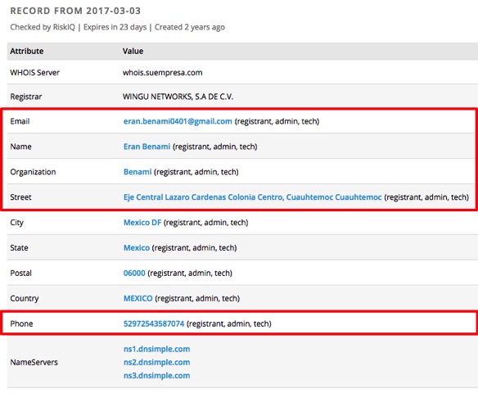This screenshot has width=478, height=398.
Task: Open the Eran Benami name link
Action: (x=147, y=147)
